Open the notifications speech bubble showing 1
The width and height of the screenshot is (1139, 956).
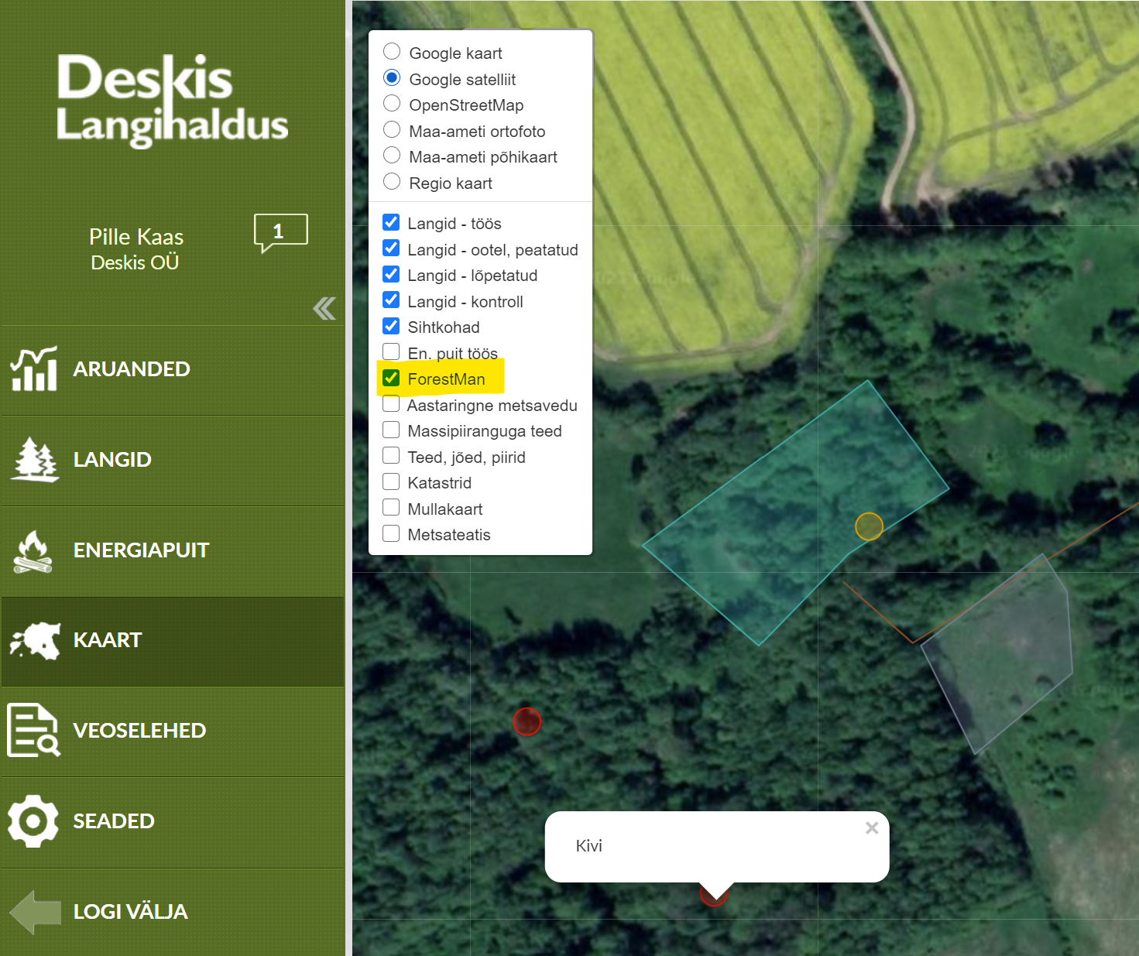click(280, 232)
